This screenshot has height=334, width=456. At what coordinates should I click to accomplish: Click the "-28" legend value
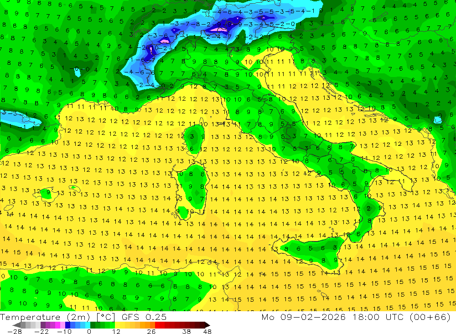pos(14,331)
